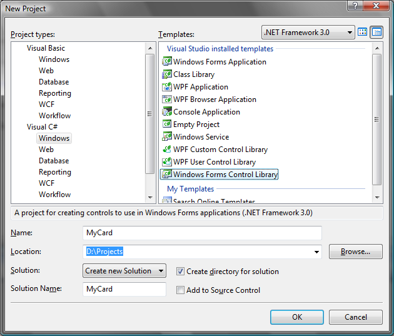
Task: Click the Templates list scrollbar thumb
Action: tap(377, 120)
